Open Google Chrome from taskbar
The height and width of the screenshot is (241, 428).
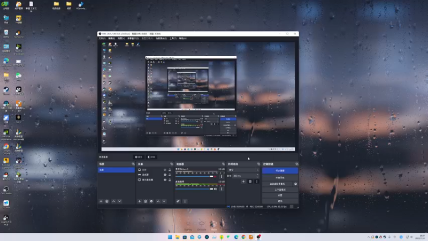coord(243,237)
